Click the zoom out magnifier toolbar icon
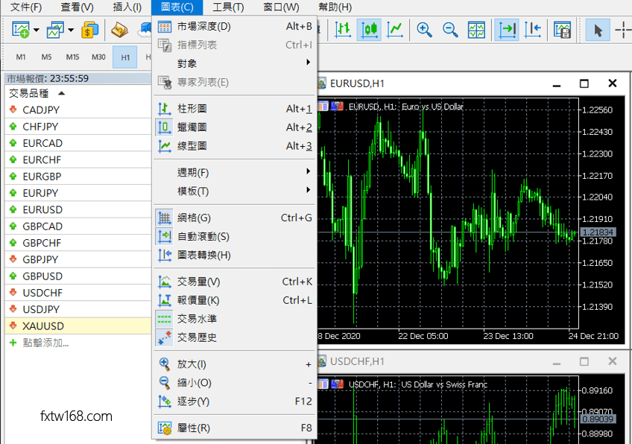Image resolution: width=632 pixels, height=444 pixels. pyautogui.click(x=450, y=30)
